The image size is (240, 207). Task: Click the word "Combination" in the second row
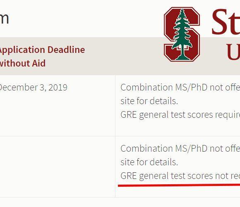146,148
